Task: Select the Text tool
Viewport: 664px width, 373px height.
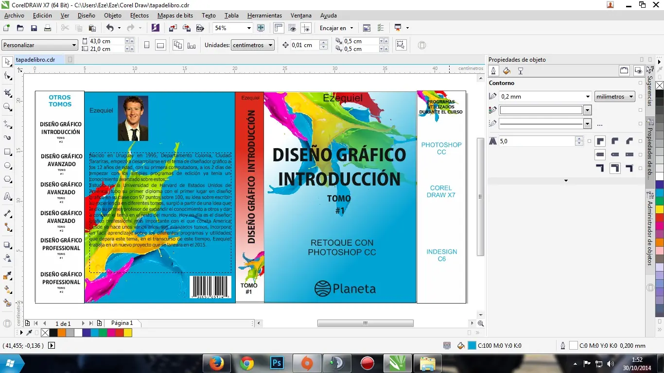Action: pyautogui.click(x=7, y=196)
